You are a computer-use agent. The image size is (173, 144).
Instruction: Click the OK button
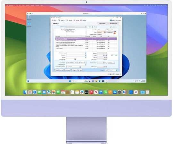tap(111, 74)
